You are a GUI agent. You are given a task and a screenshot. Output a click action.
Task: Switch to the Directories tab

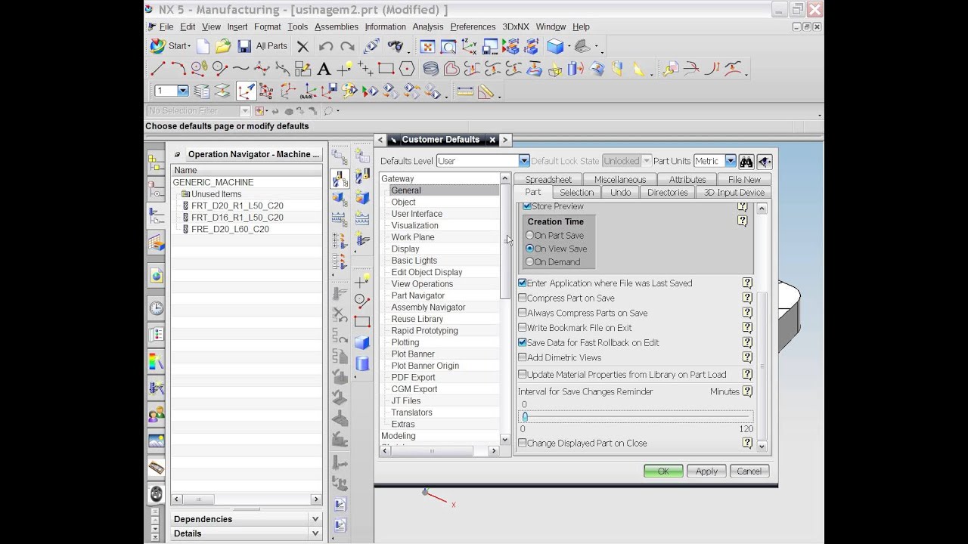[x=668, y=193]
